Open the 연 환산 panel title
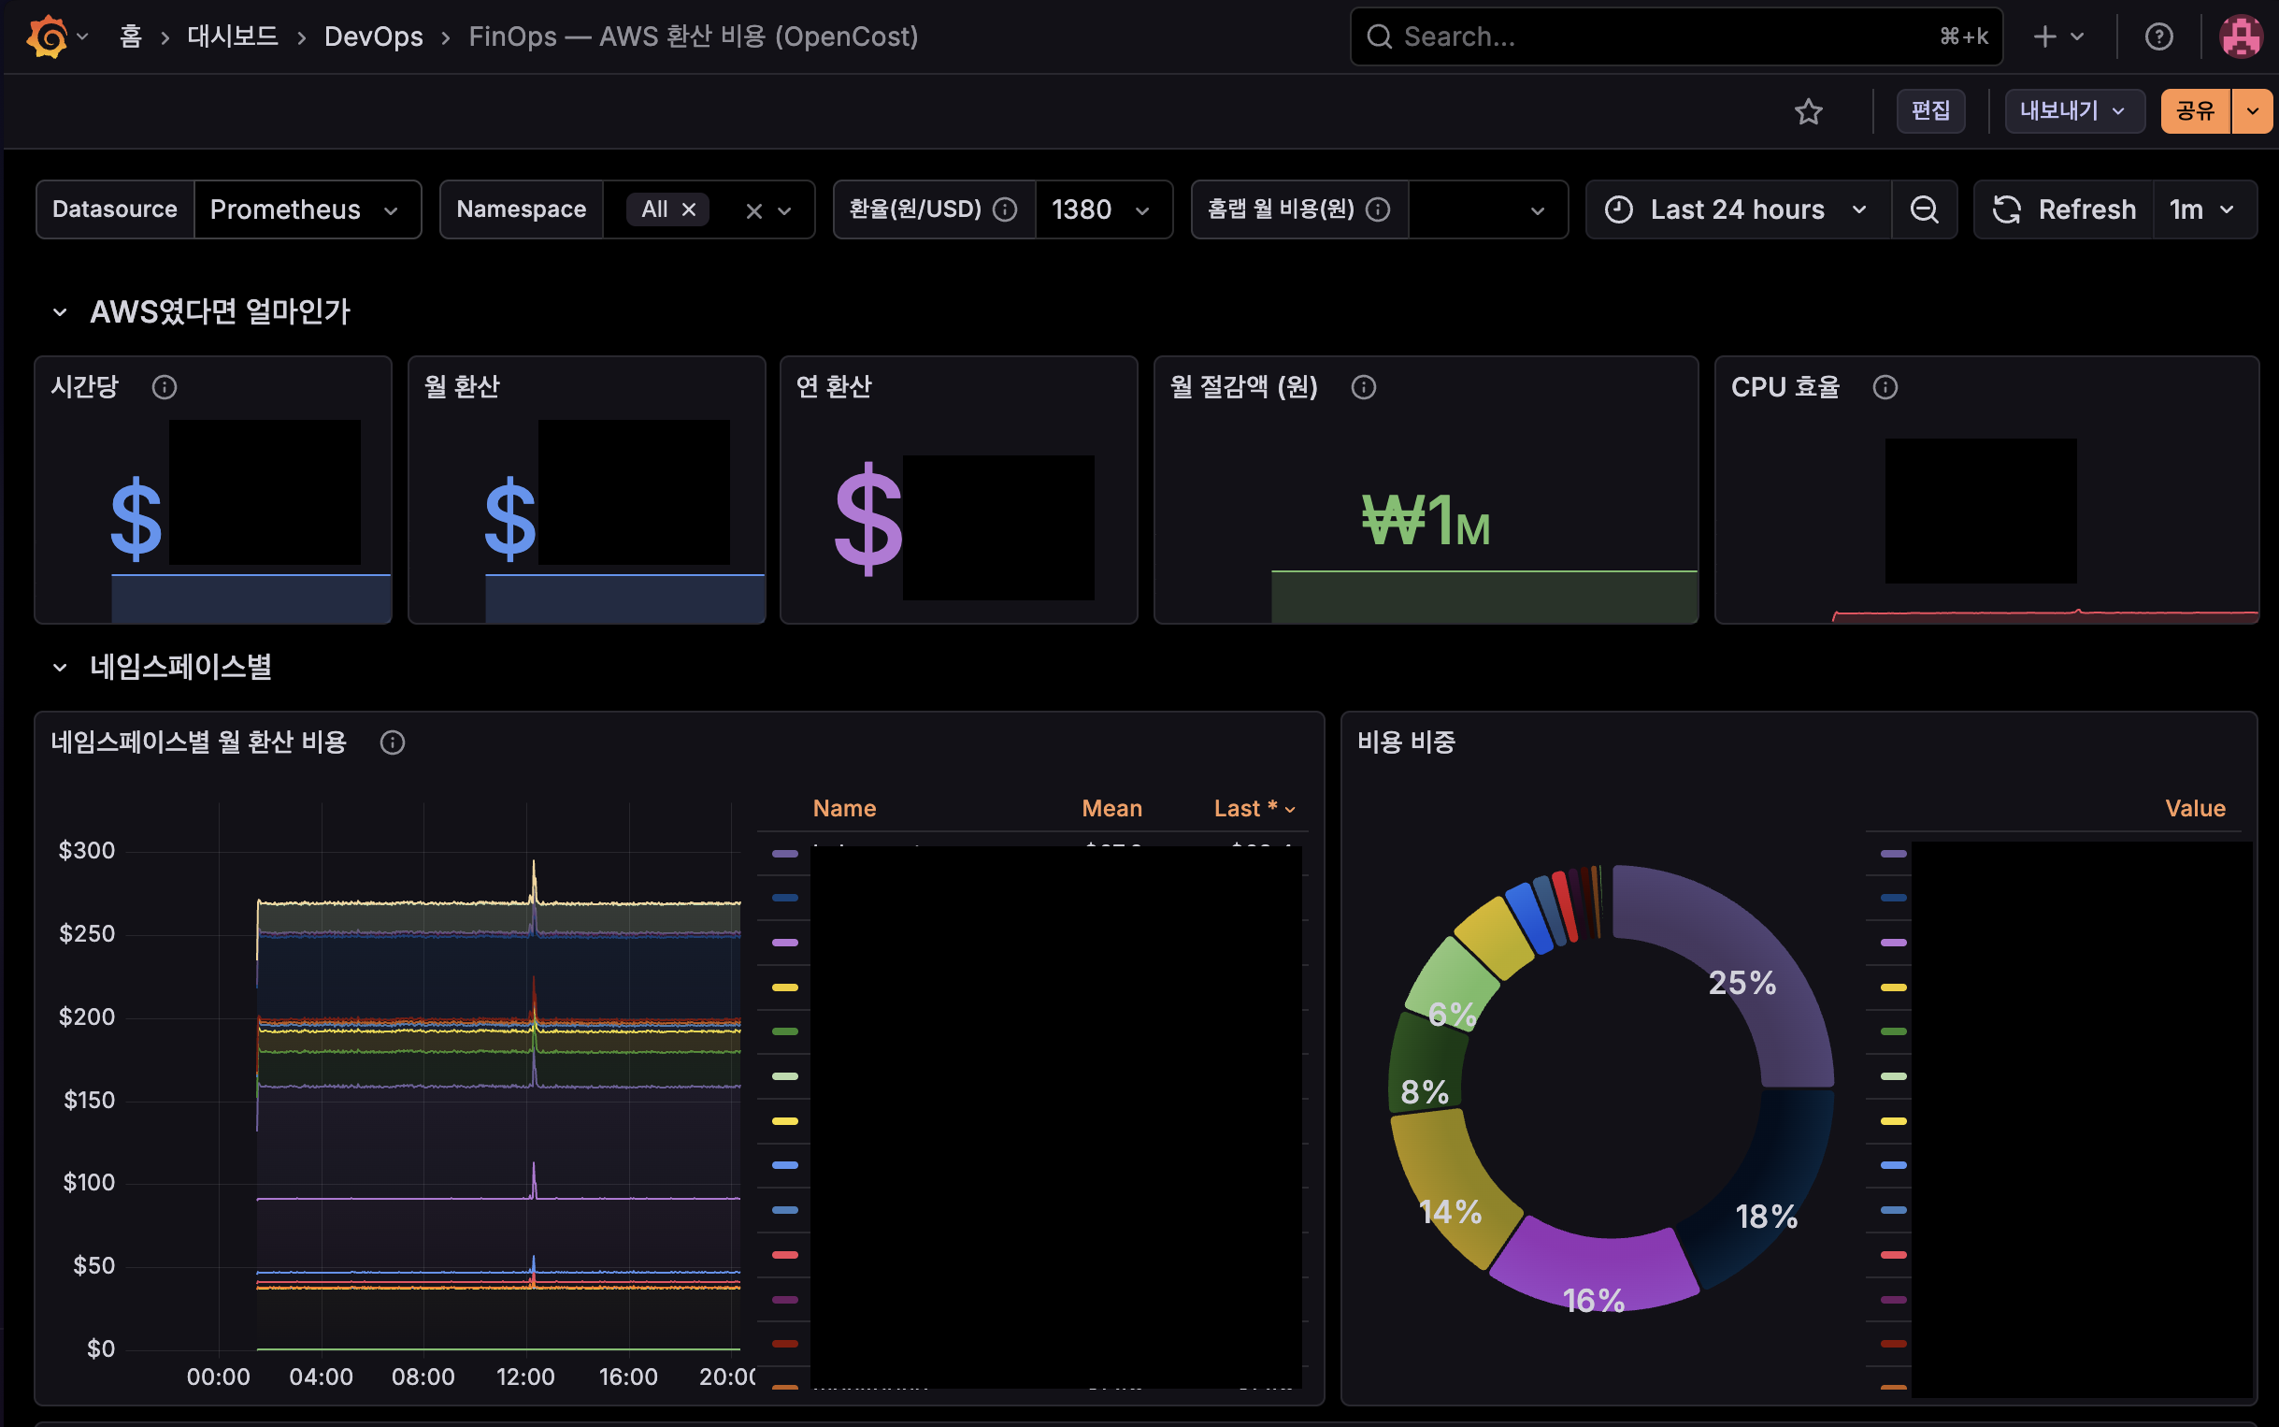Viewport: 2279px width, 1427px height. tap(834, 387)
